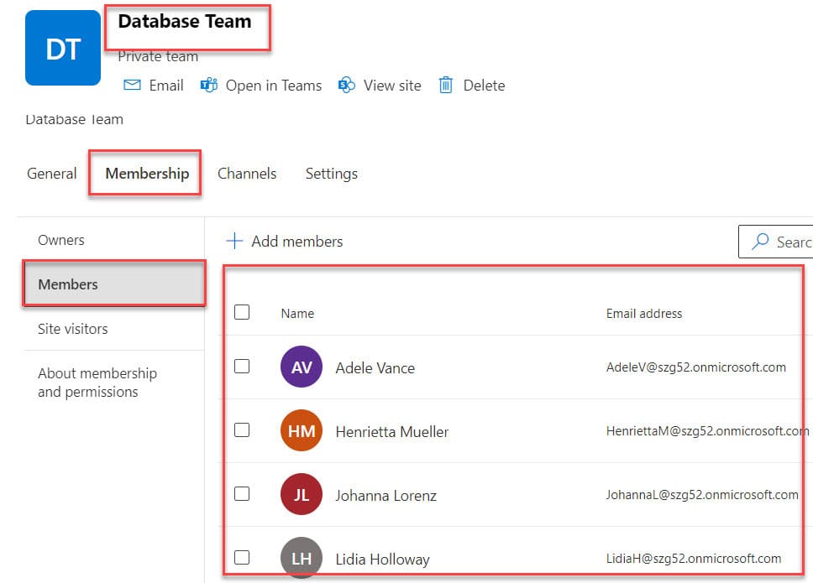Click the name Henrietta Mueller

(392, 431)
